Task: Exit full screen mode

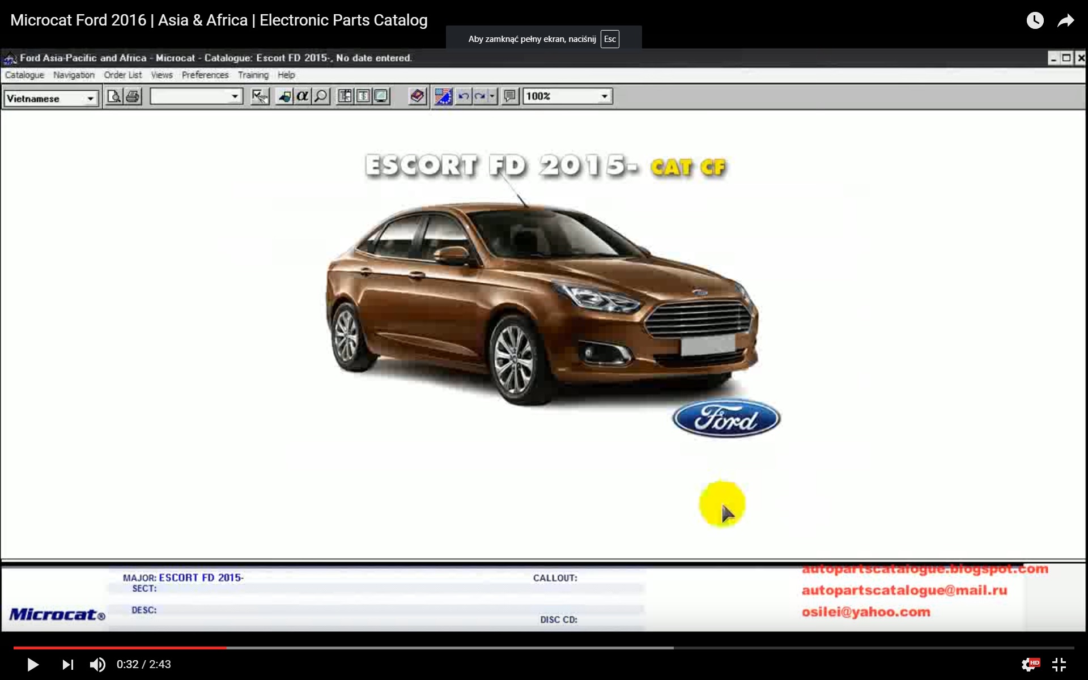Action: (1059, 664)
